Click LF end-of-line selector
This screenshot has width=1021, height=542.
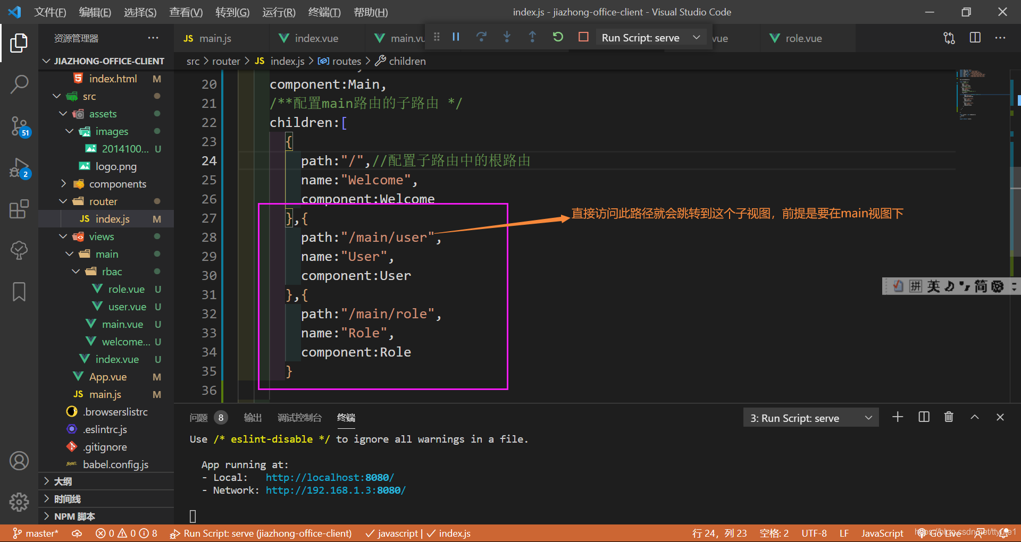pyautogui.click(x=844, y=533)
